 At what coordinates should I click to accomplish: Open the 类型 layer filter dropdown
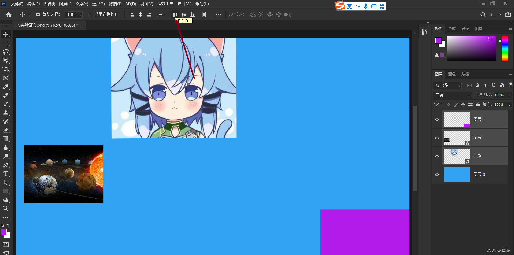[447, 85]
